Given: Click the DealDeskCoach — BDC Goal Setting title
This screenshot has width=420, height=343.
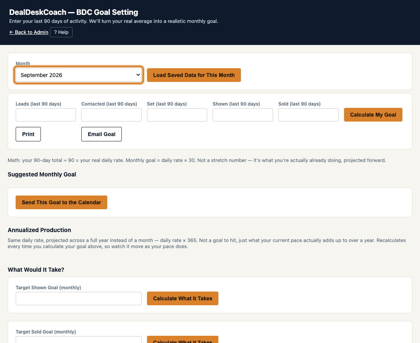Looking at the screenshot, I should tap(74, 12).
